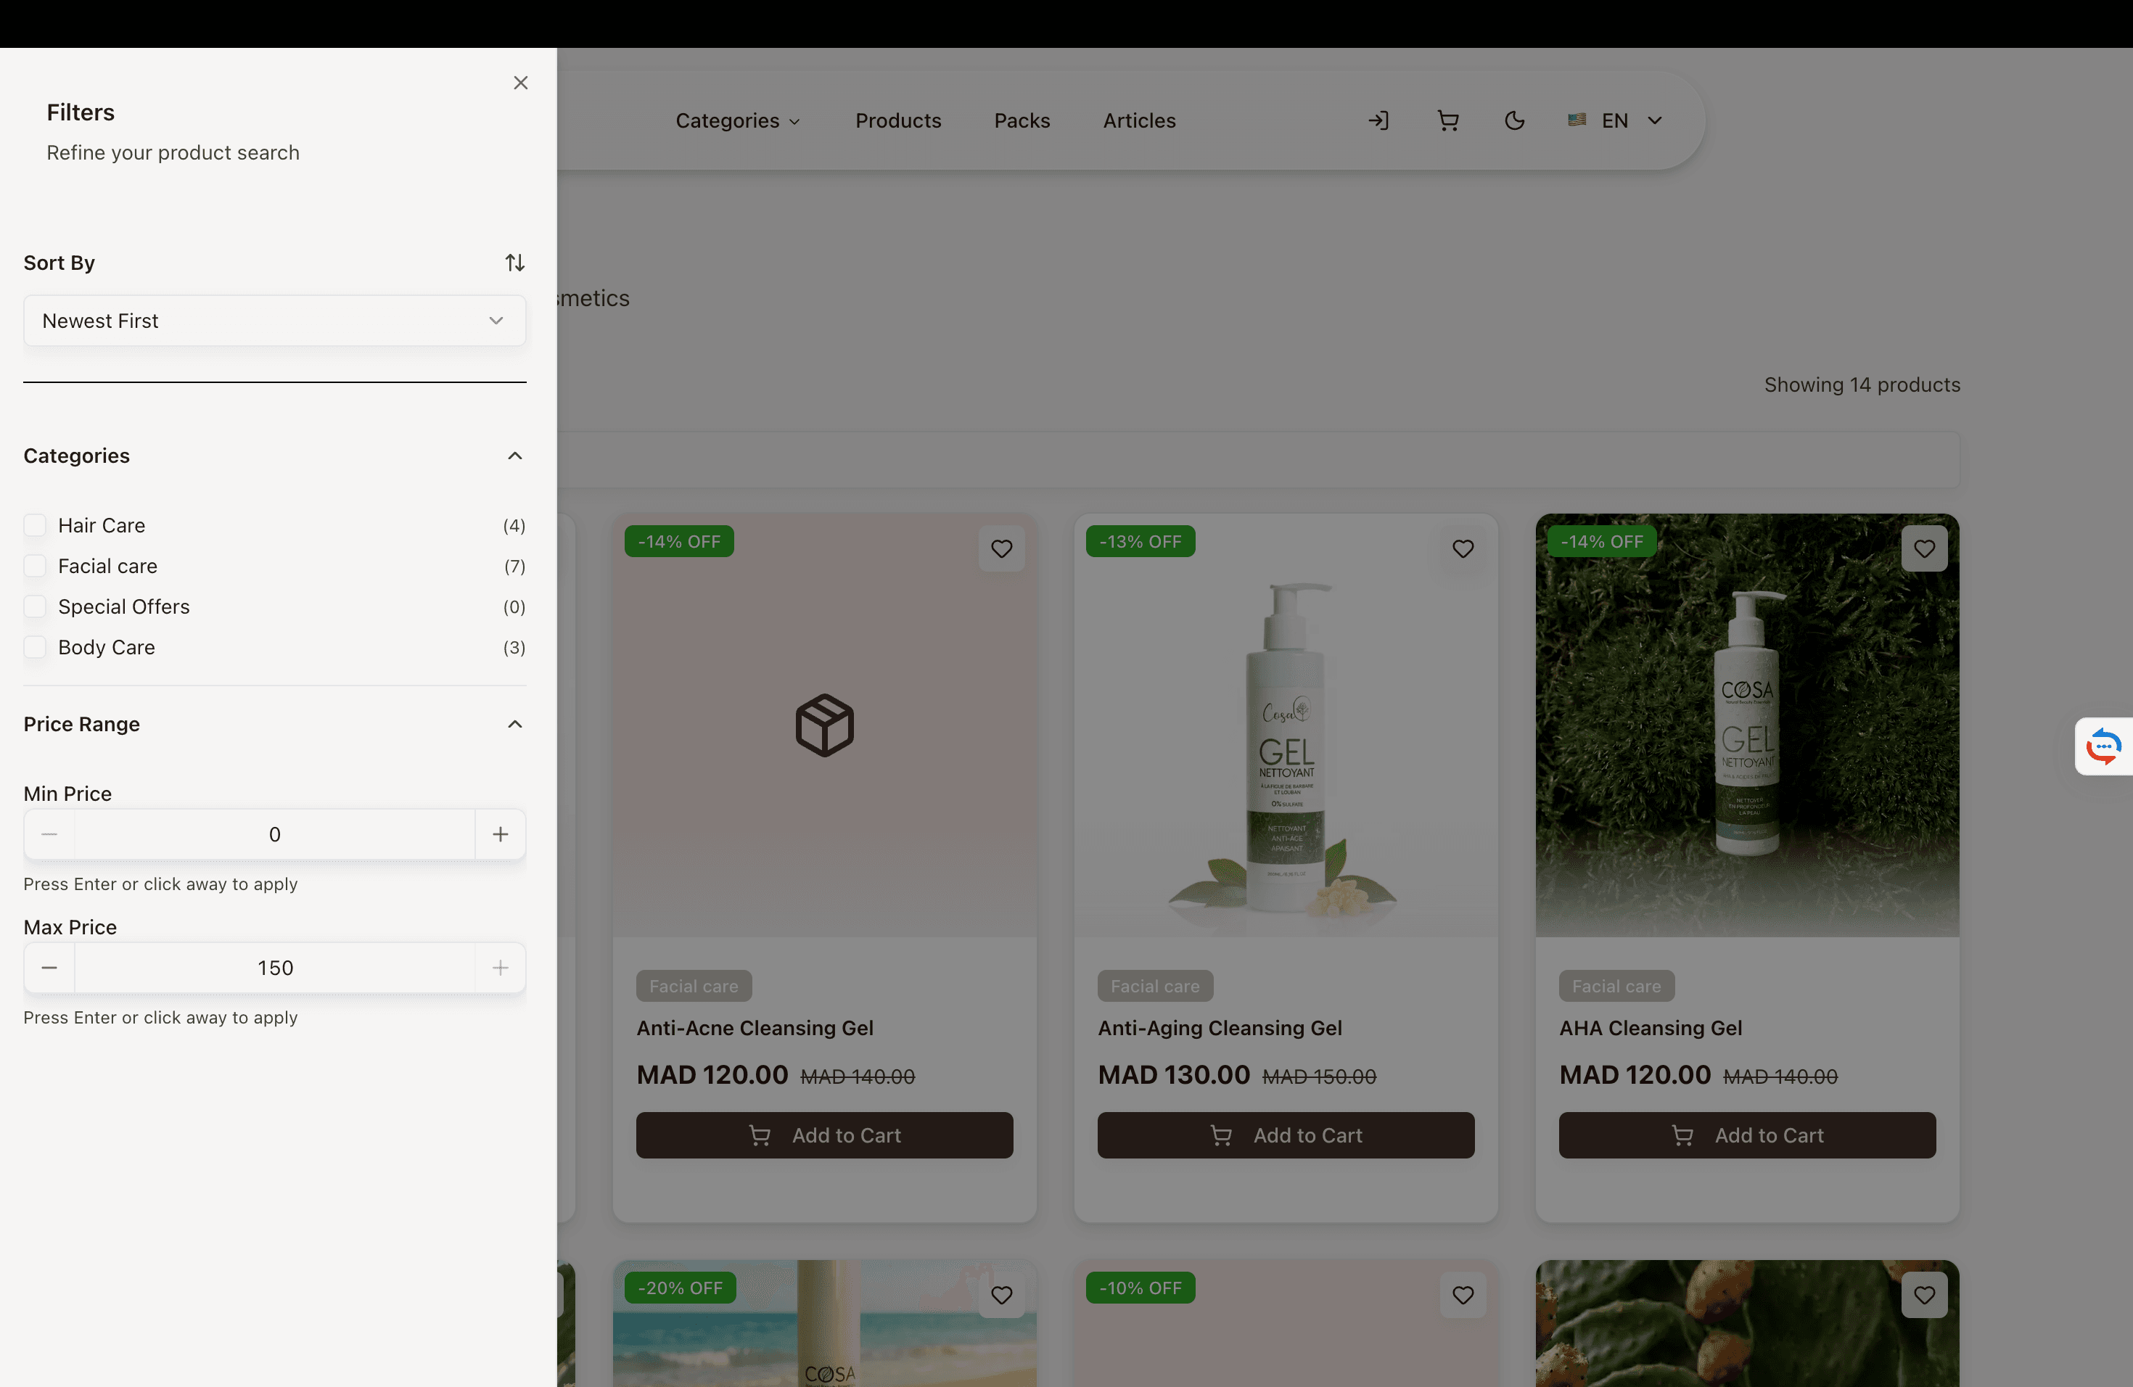Increase the Max Price value
Screen dimensions: 2133x1387
click(x=500, y=968)
